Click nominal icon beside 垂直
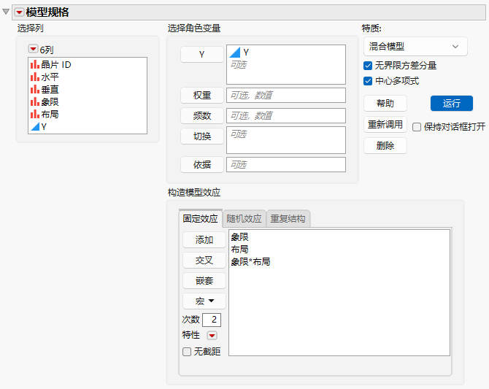The width and height of the screenshot is (489, 389). point(35,90)
